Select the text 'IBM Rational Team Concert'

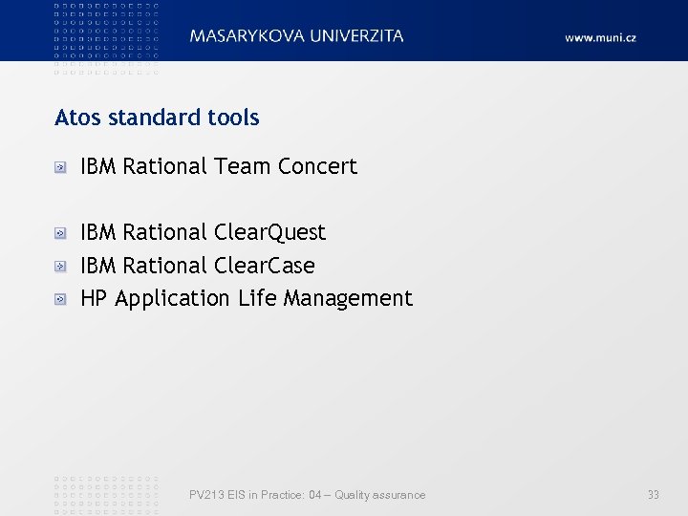coord(219,166)
